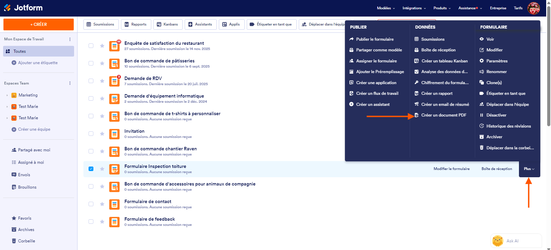Screen dimensions: 551x250
Task: Click the Jotform logo
Action: (x=23, y=8)
